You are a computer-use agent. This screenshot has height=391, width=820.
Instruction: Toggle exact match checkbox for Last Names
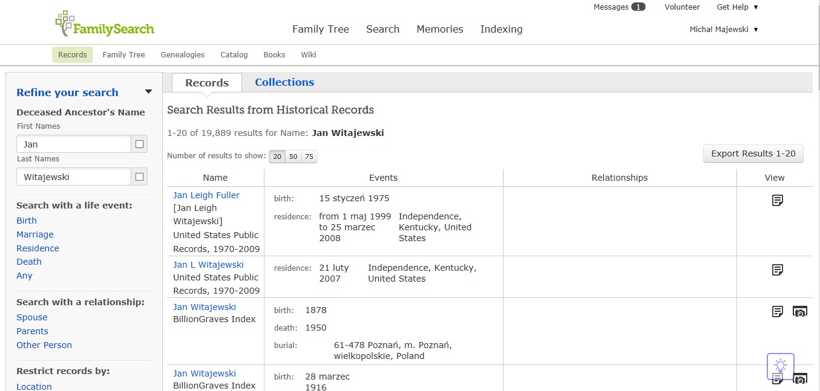[139, 177]
